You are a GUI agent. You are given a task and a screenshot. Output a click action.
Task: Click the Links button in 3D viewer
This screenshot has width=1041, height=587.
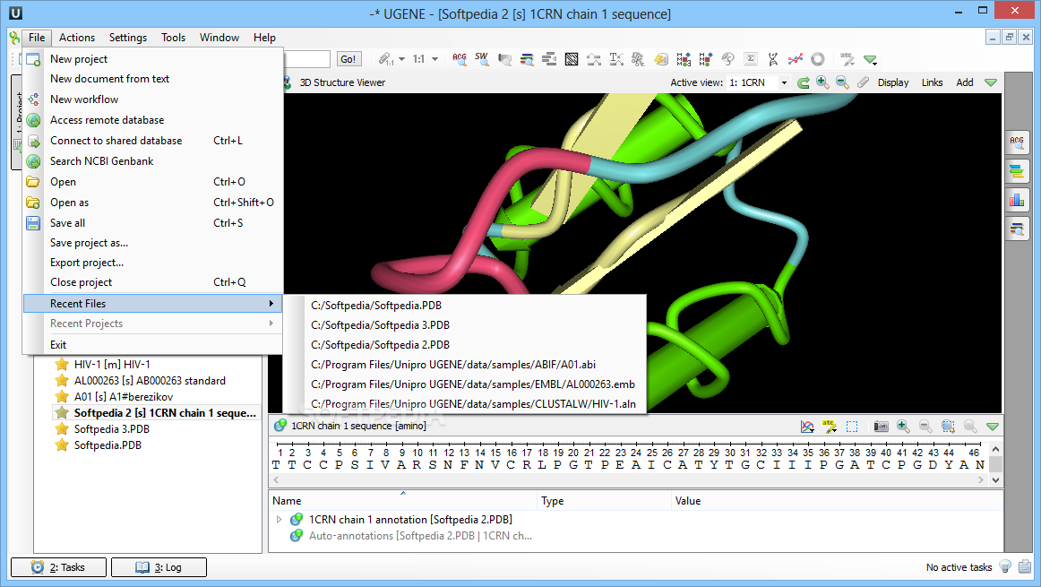932,82
